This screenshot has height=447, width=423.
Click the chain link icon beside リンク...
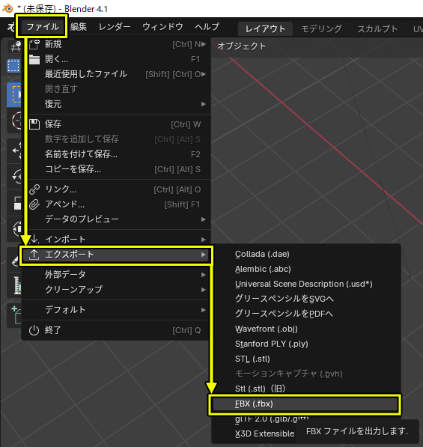coord(34,189)
